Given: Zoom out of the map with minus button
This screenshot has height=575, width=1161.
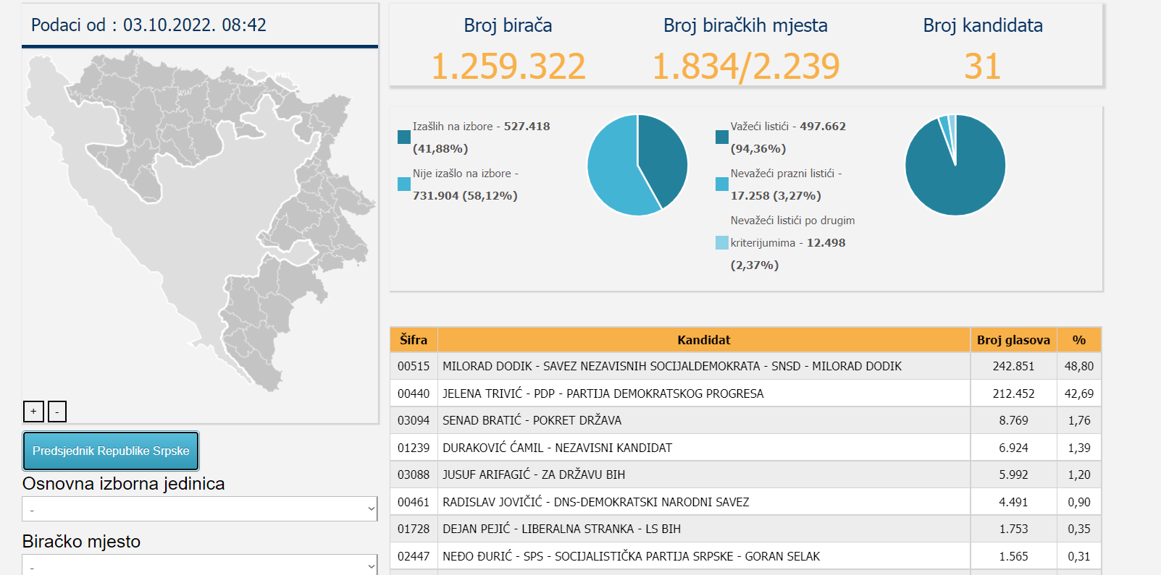Looking at the screenshot, I should [x=57, y=412].
